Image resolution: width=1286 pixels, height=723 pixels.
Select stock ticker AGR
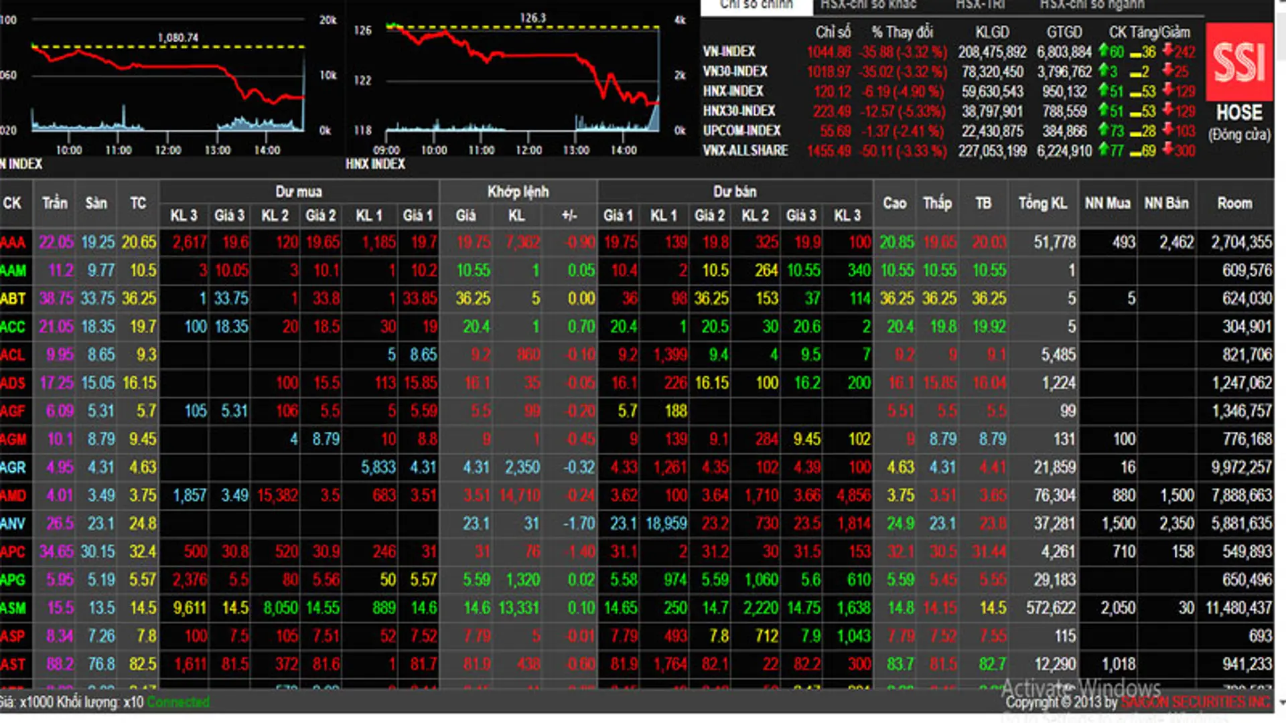[x=13, y=467]
